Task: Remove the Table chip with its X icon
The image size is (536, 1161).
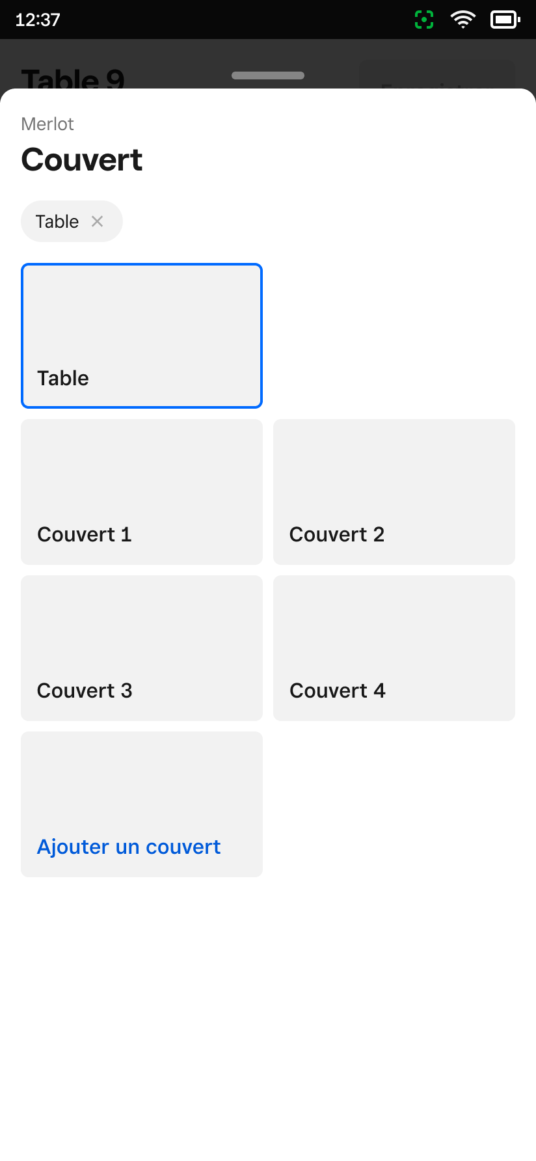Action: [97, 221]
